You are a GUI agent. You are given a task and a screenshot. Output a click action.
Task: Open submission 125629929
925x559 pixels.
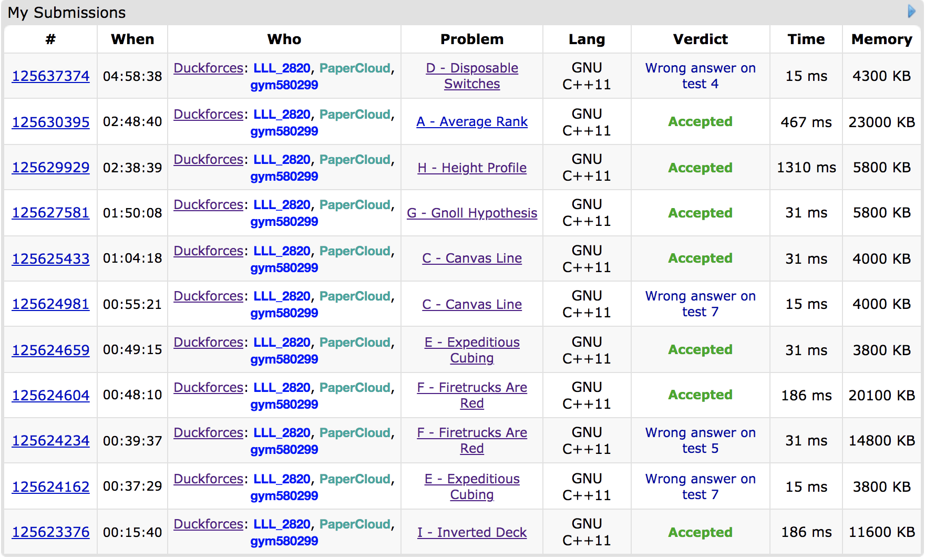(50, 168)
